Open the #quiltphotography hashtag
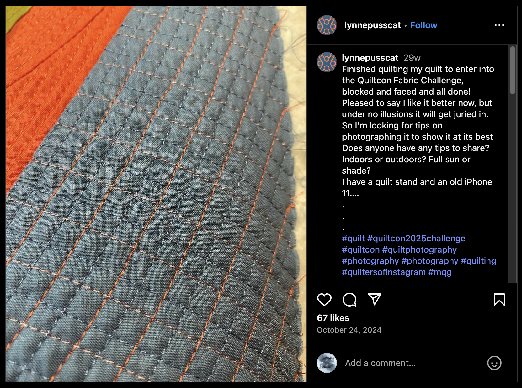Viewport: 522px width, 388px height. pos(419,249)
